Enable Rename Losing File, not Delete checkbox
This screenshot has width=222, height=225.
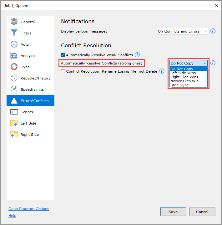coord(63,71)
